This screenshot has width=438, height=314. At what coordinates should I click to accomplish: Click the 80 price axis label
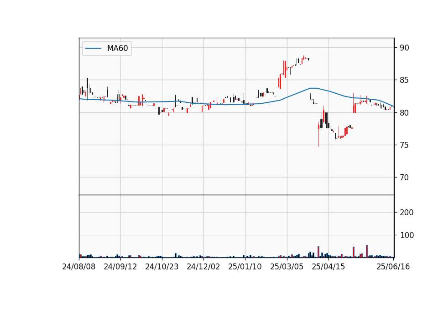(404, 112)
